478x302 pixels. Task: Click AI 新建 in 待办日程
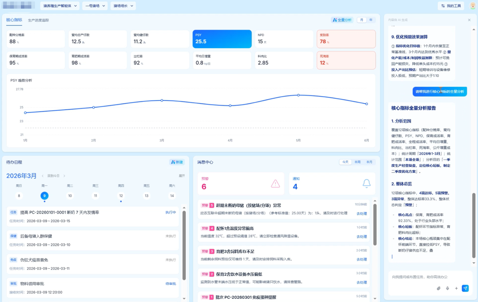(177, 162)
